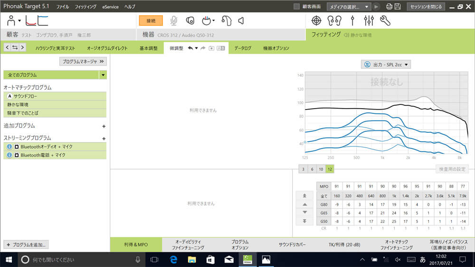The height and width of the screenshot is (267, 475).
Task: Click info icon beside Bluetooth電話
Action: pyautogui.click(x=9, y=155)
